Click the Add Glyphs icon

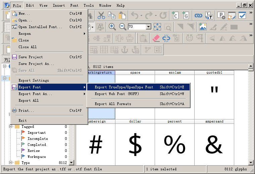pyautogui.click(x=186, y=16)
